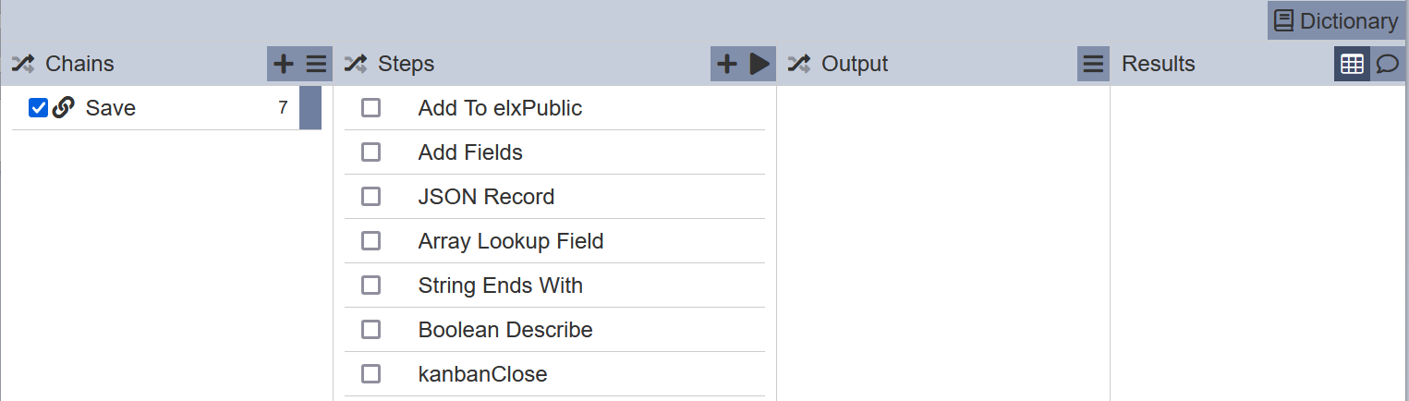1409x401 pixels.
Task: Enable the JSON Record step checkbox
Action: [x=370, y=197]
